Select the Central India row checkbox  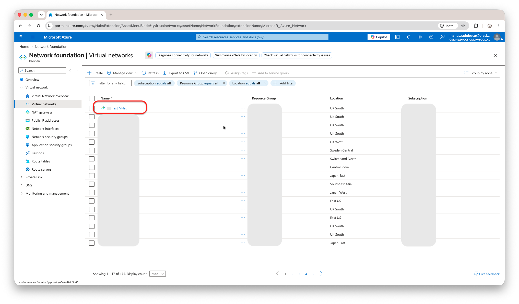pyautogui.click(x=92, y=167)
